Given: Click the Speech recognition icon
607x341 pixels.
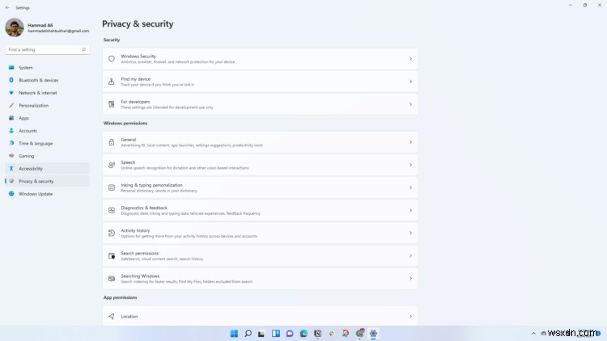Looking at the screenshot, I should coord(112,165).
